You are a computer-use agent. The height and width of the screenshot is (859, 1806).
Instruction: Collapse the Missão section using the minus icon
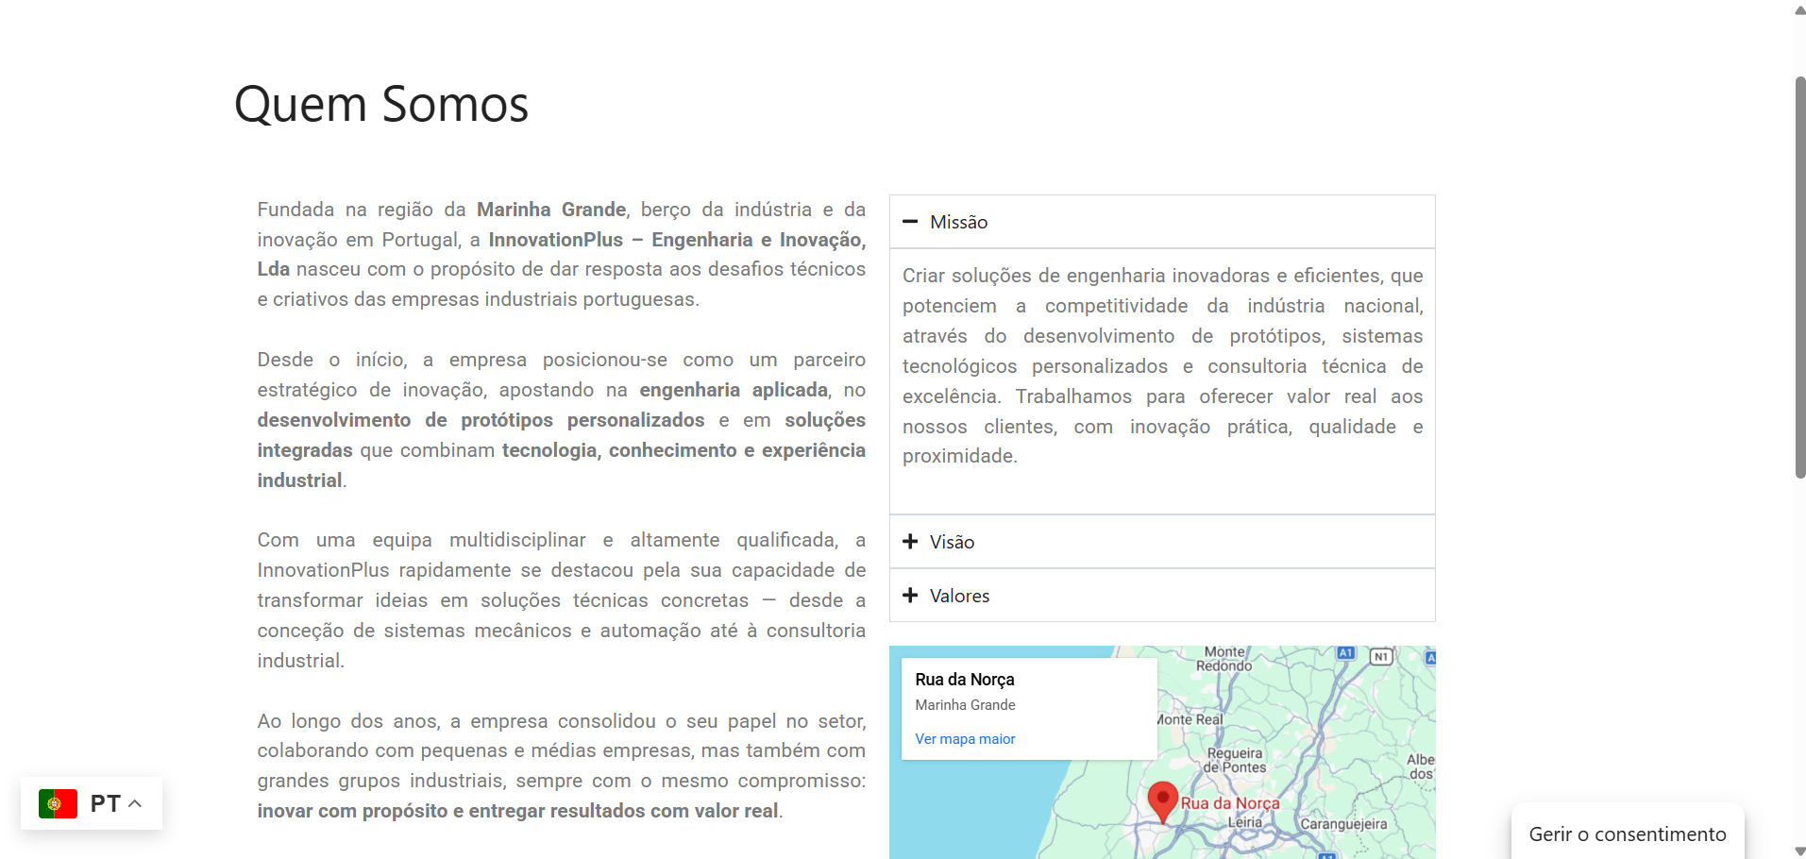coord(910,222)
